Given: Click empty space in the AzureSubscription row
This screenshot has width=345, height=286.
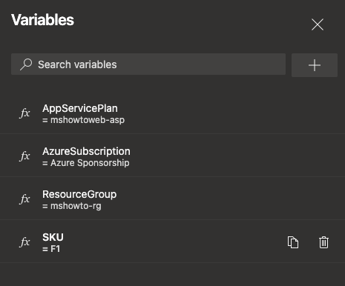Looking at the screenshot, I should (x=235, y=156).
